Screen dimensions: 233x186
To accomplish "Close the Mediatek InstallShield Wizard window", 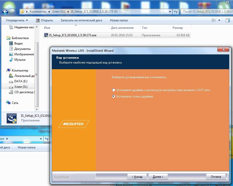I will [x=223, y=49].
